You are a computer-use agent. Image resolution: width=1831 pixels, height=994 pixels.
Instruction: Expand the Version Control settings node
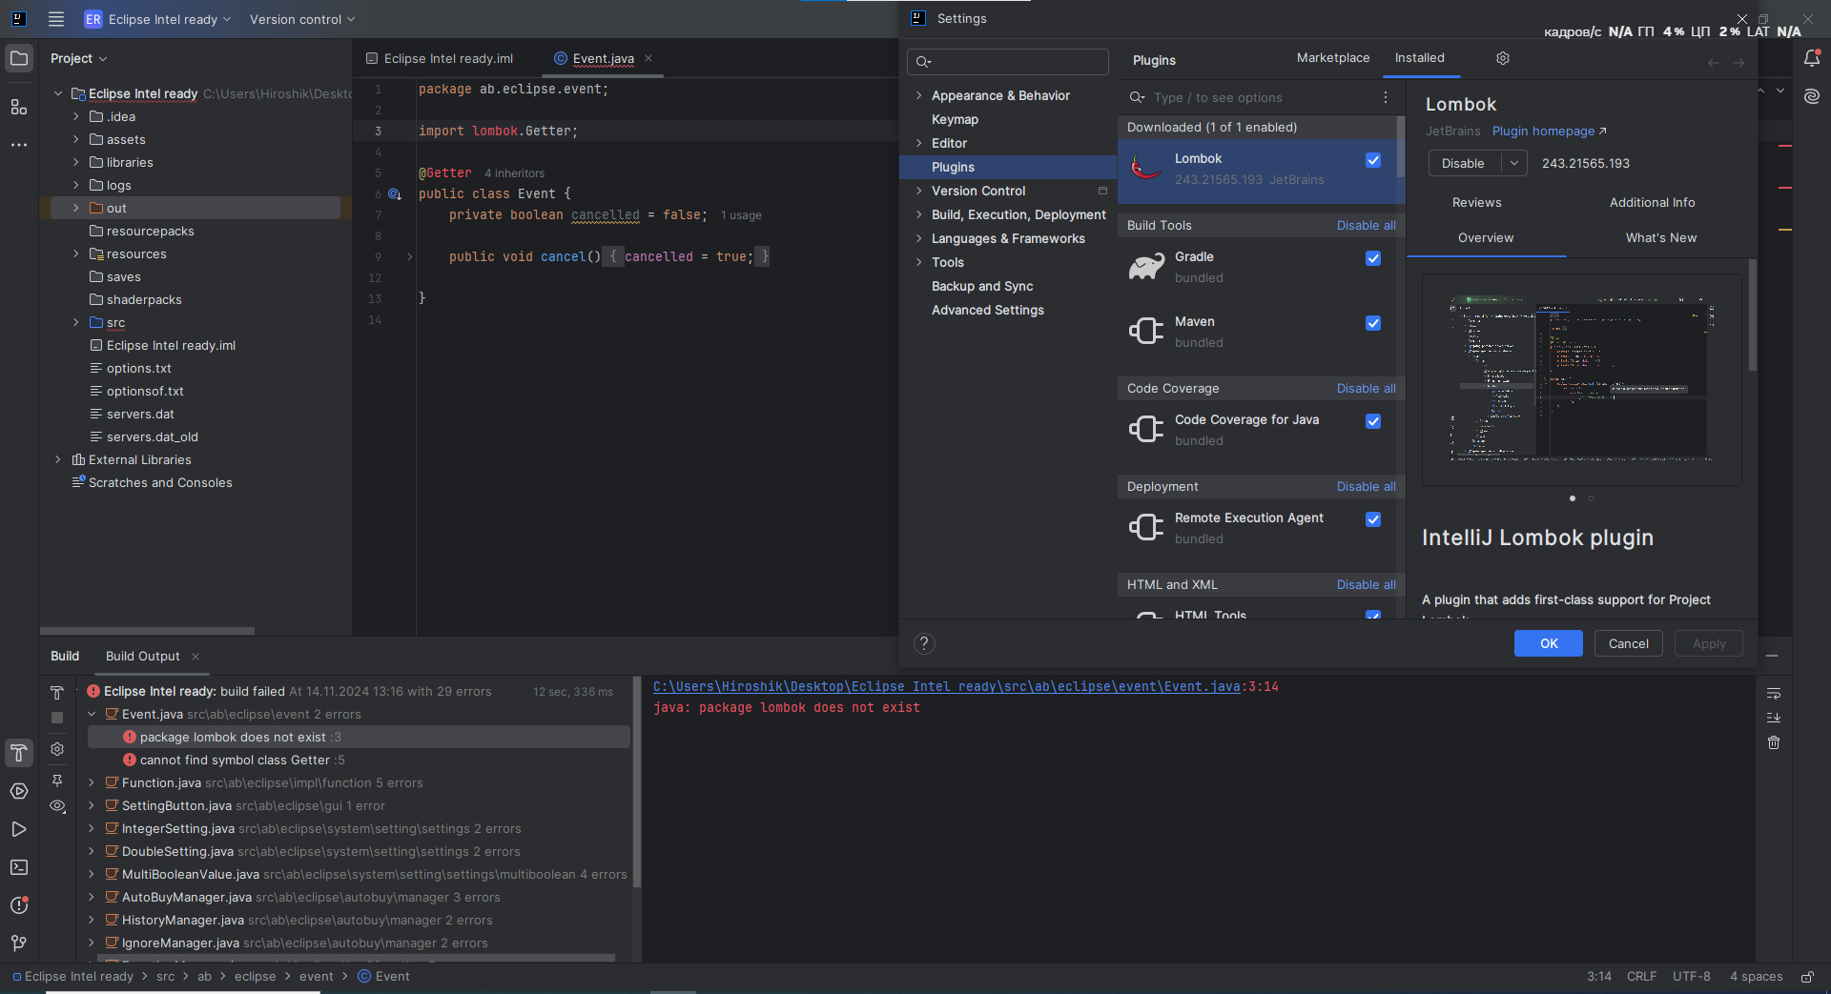(919, 191)
